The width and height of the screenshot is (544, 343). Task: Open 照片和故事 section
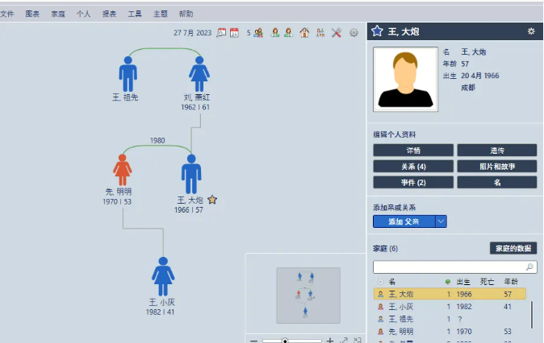[496, 166]
